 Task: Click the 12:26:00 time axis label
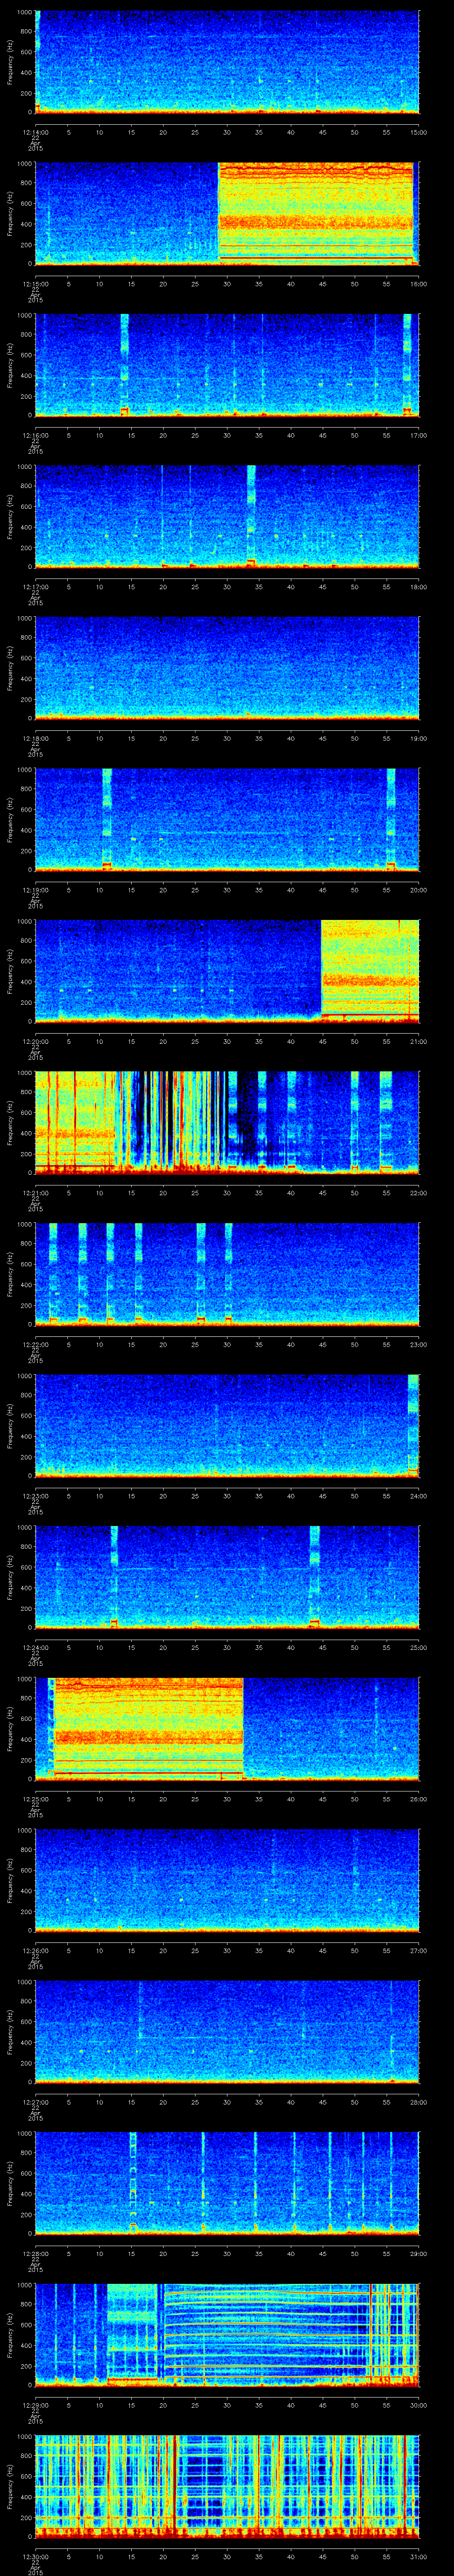[36, 1950]
